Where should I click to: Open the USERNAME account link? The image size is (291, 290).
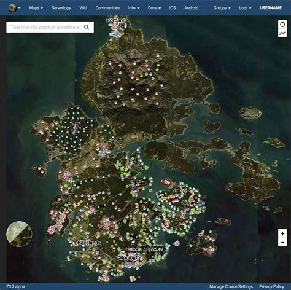point(271,8)
